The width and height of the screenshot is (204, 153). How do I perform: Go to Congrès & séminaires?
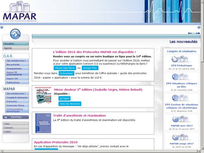coord(17,98)
